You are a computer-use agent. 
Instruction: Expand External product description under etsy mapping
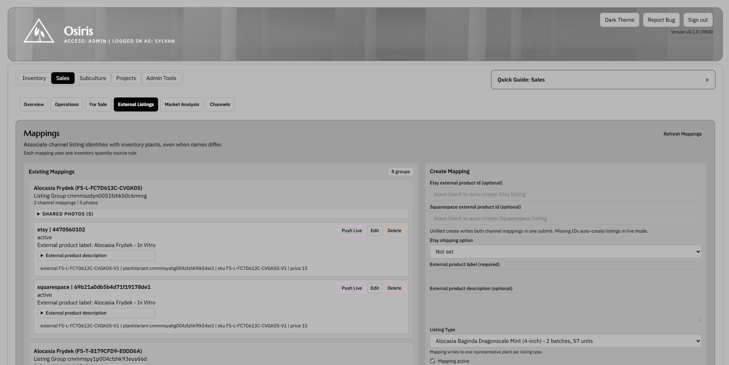click(x=76, y=255)
